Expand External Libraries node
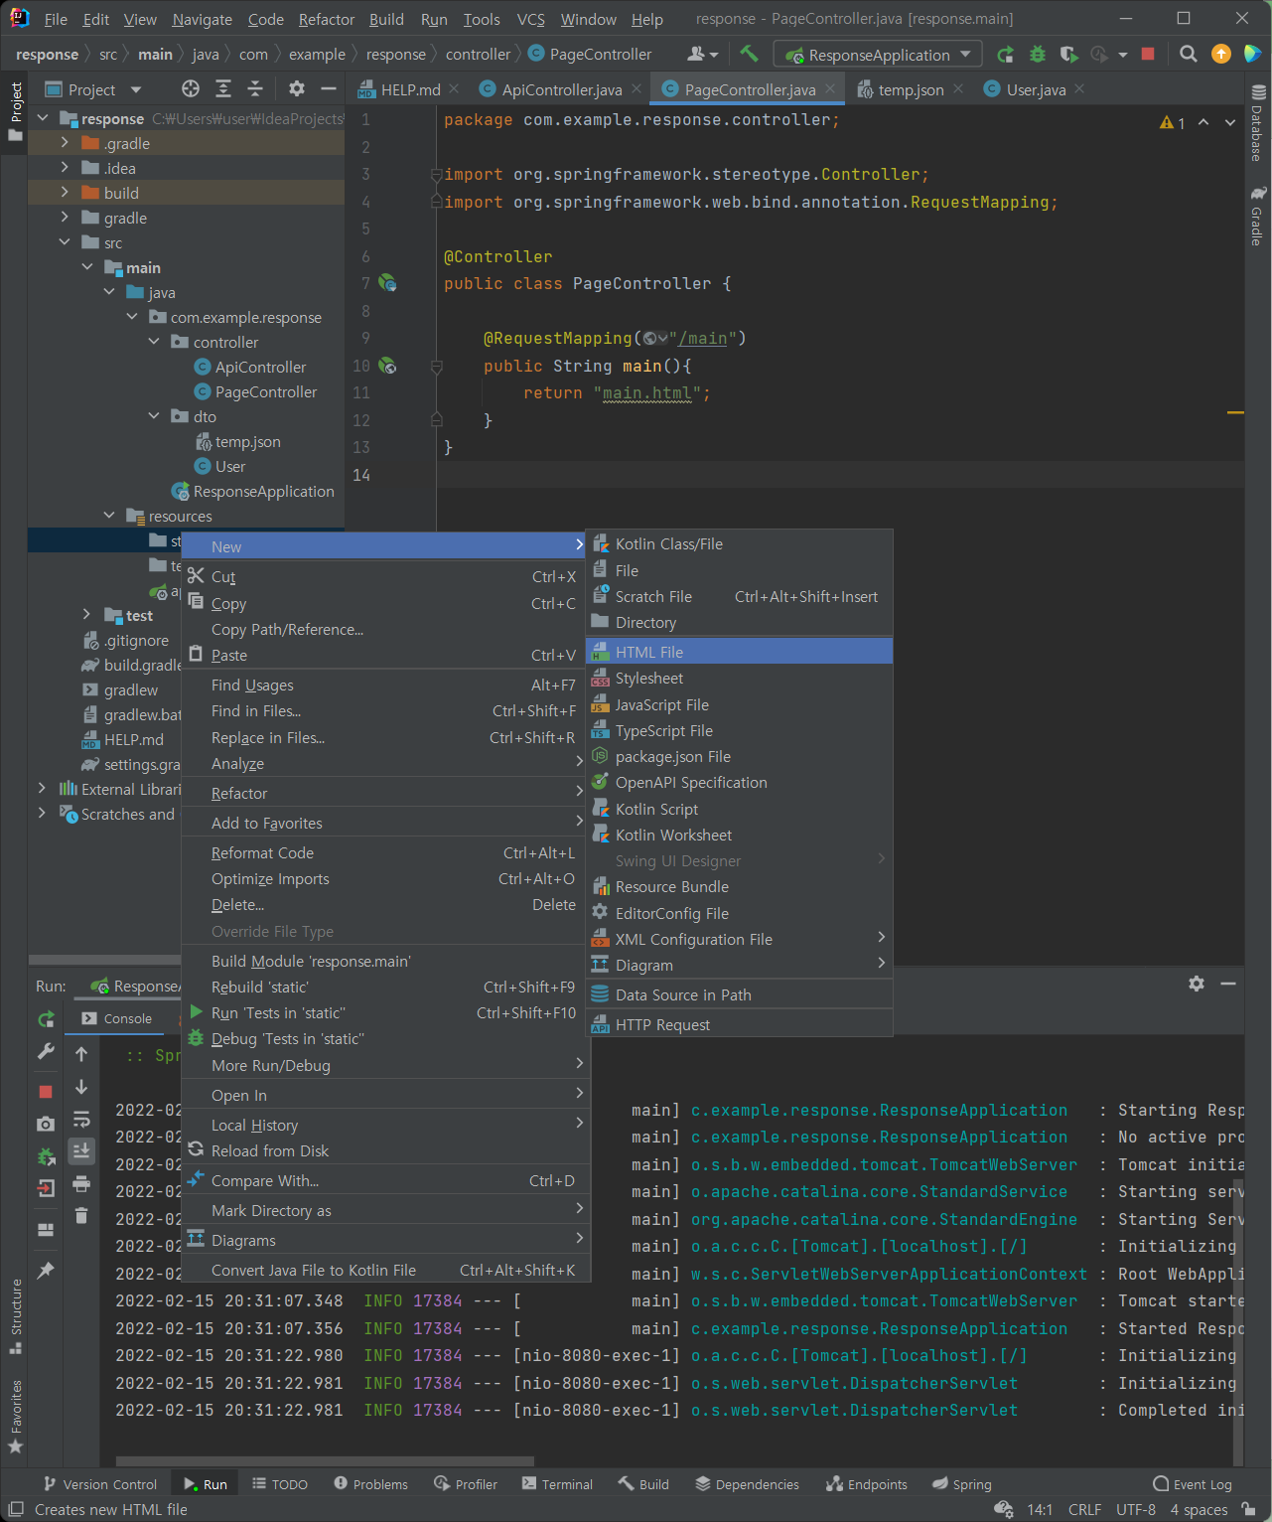Image resolution: width=1272 pixels, height=1522 pixels. [x=42, y=789]
